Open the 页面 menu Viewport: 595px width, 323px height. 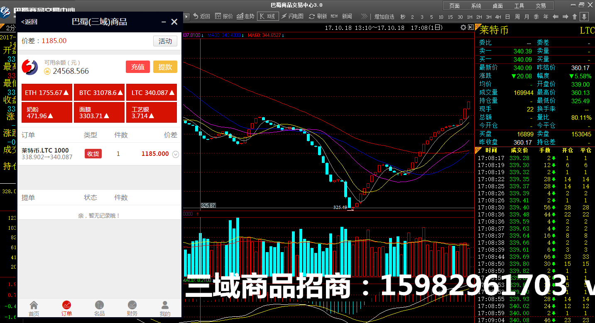pyautogui.click(x=454, y=6)
